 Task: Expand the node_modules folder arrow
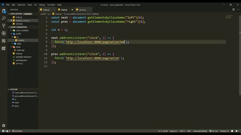coord(11,30)
